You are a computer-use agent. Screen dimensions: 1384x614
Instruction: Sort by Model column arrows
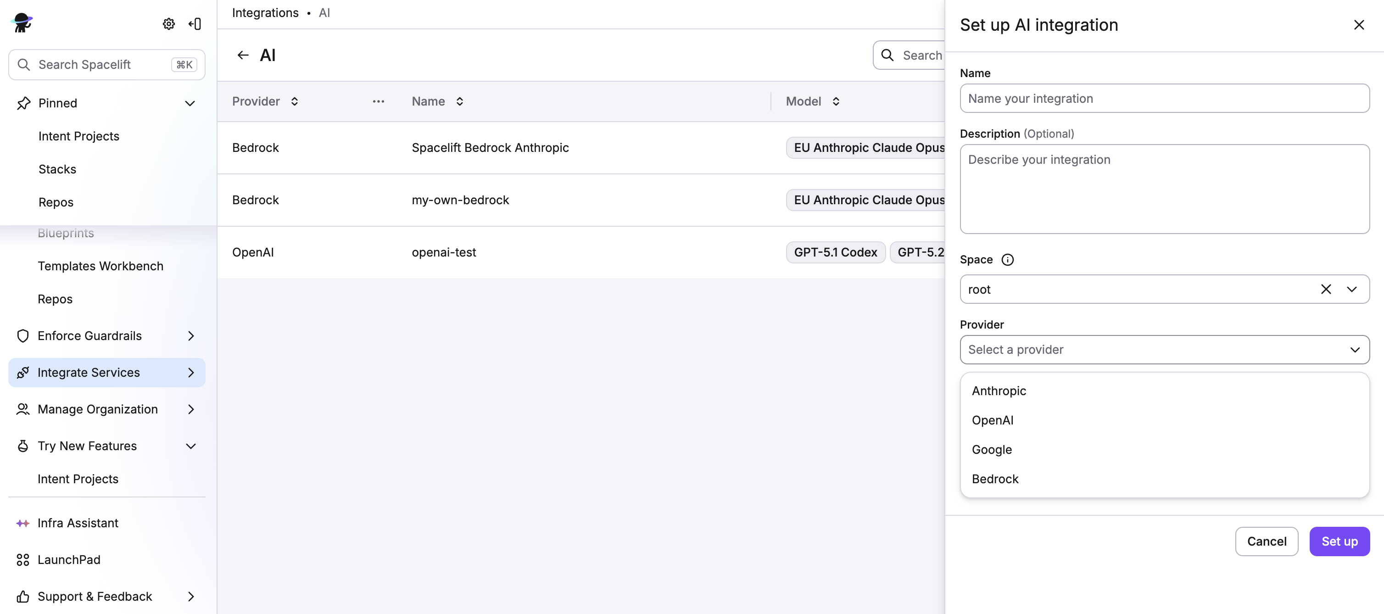pyautogui.click(x=836, y=101)
